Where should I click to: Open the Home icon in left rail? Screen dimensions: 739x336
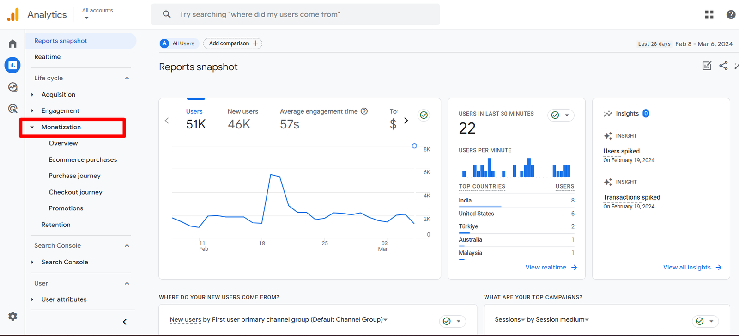(x=12, y=43)
